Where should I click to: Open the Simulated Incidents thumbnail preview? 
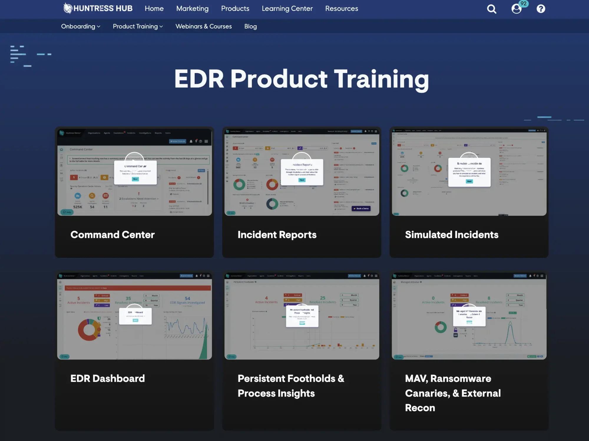pos(469,172)
